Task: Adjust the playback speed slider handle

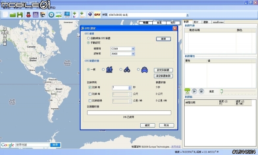Action: tap(222, 91)
